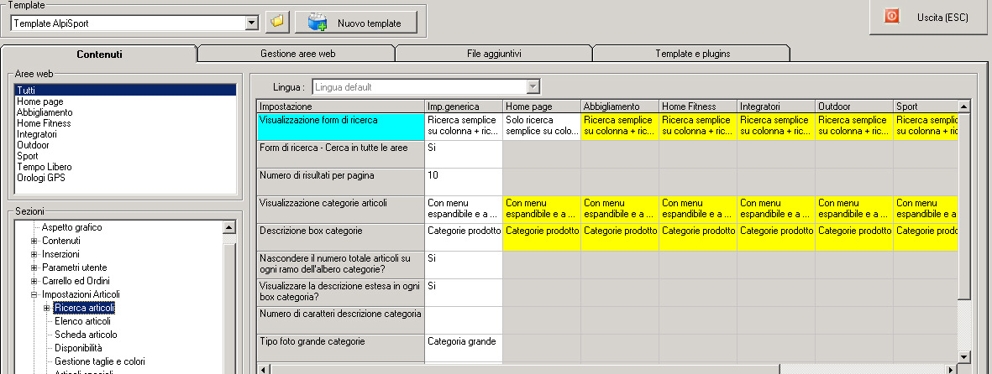
Task: Open the Template AlpiSport dropdown arrow
Action: point(252,23)
